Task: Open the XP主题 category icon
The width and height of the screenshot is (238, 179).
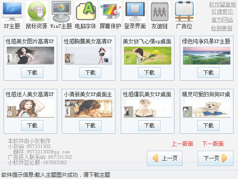Action: 12,12
